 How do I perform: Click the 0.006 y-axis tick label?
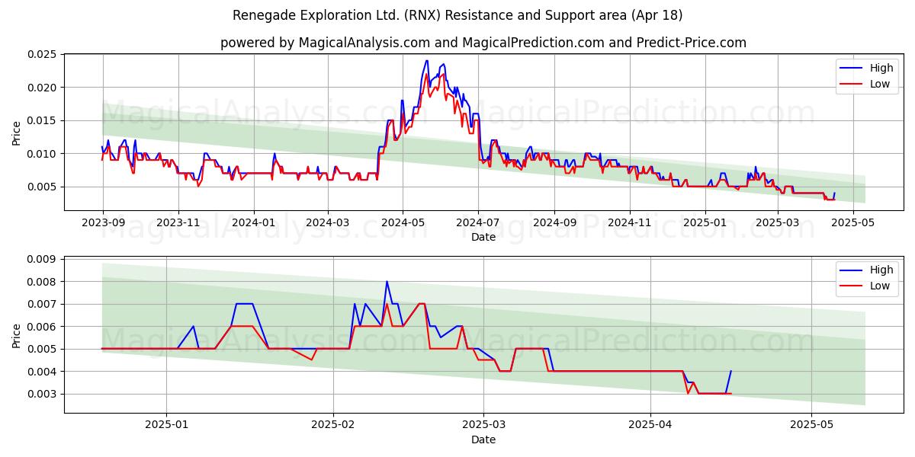click(43, 327)
